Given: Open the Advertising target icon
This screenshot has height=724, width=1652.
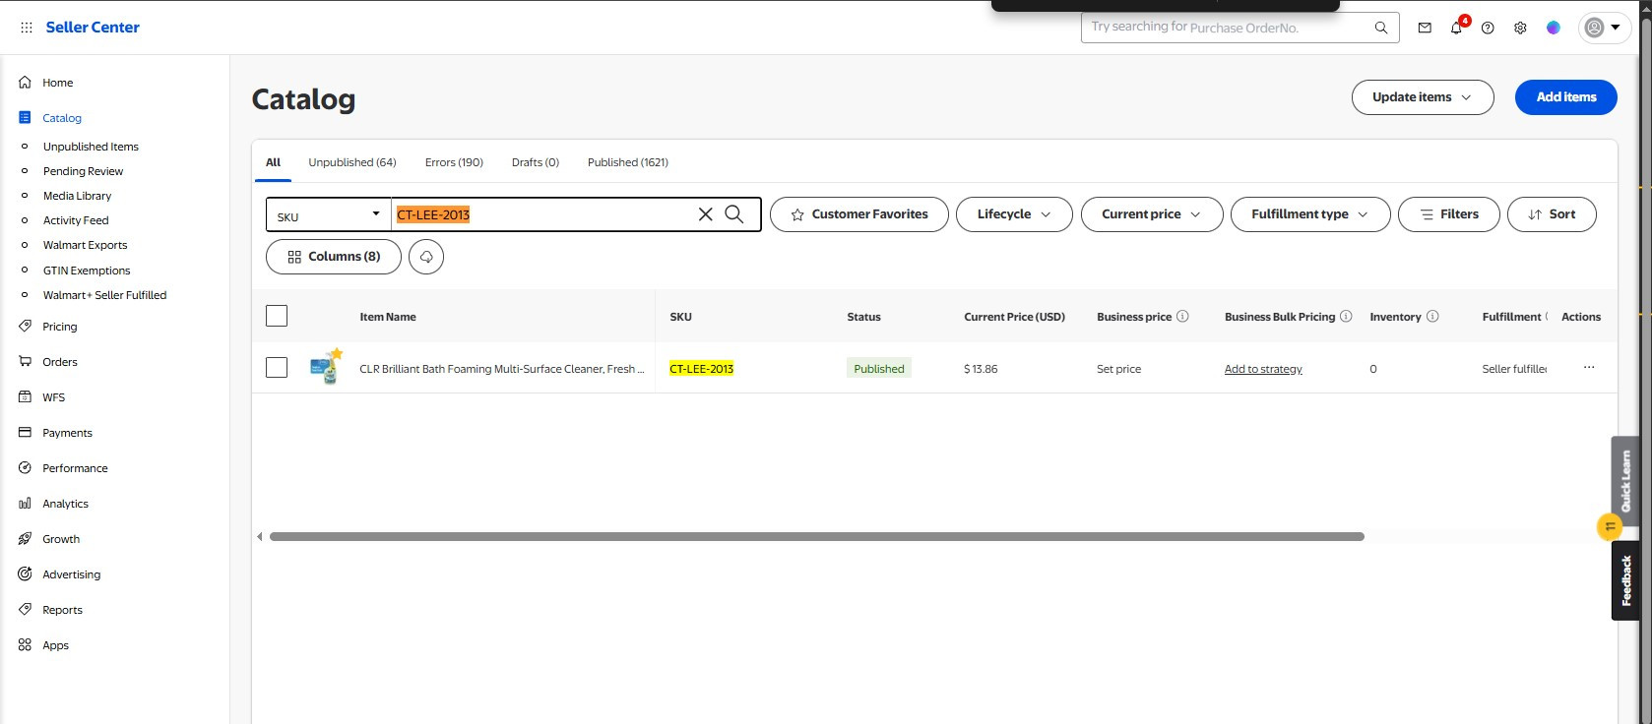Looking at the screenshot, I should [26, 574].
